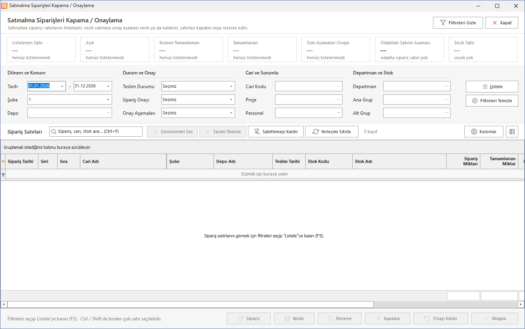
Task: Click Depo Adı column header
Action: pyautogui.click(x=243, y=161)
